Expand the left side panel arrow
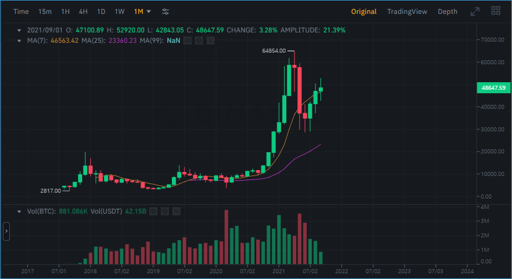Image resolution: width=512 pixels, height=279 pixels. click(x=6, y=232)
